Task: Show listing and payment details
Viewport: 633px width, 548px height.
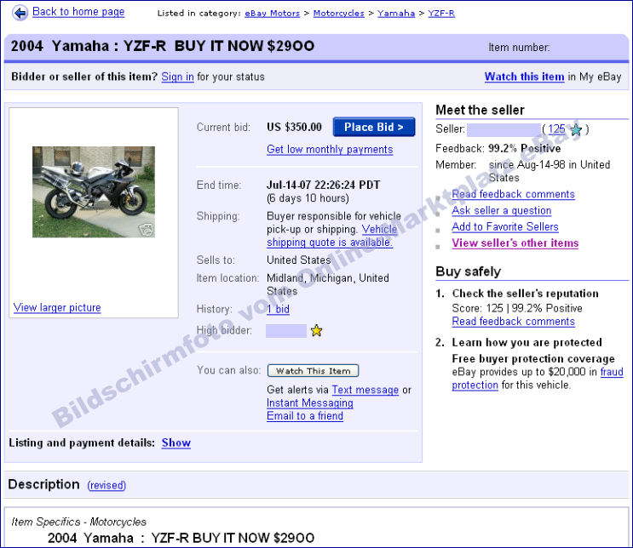Action: 176,442
